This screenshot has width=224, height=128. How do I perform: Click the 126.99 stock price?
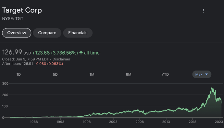click(12, 52)
